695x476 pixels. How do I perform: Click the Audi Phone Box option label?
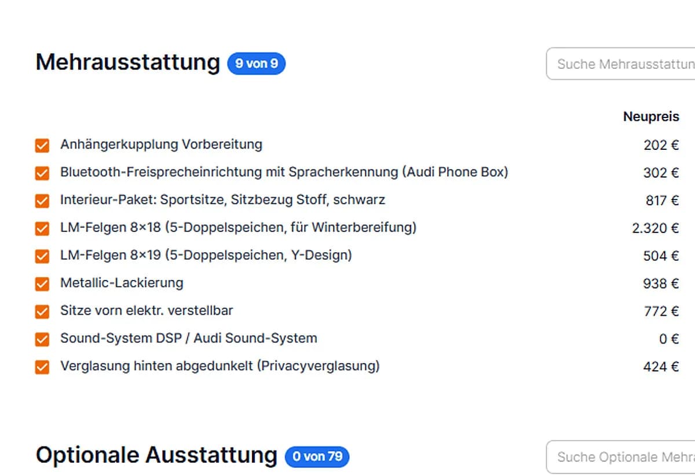point(284,172)
